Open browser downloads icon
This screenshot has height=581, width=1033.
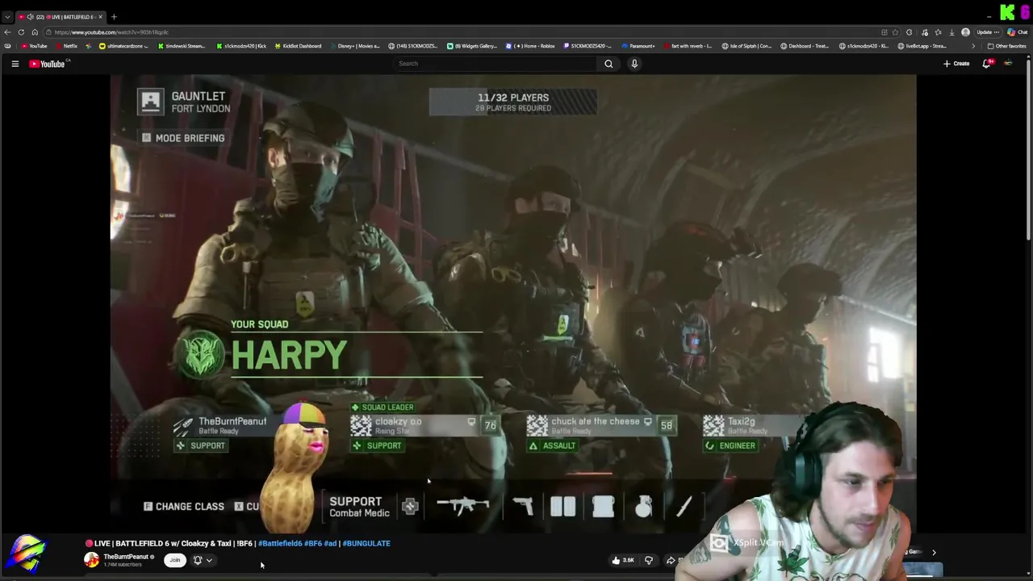pos(951,32)
